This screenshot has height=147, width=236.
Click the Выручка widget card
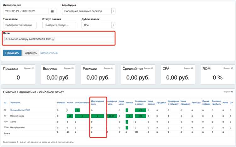tap(58, 74)
